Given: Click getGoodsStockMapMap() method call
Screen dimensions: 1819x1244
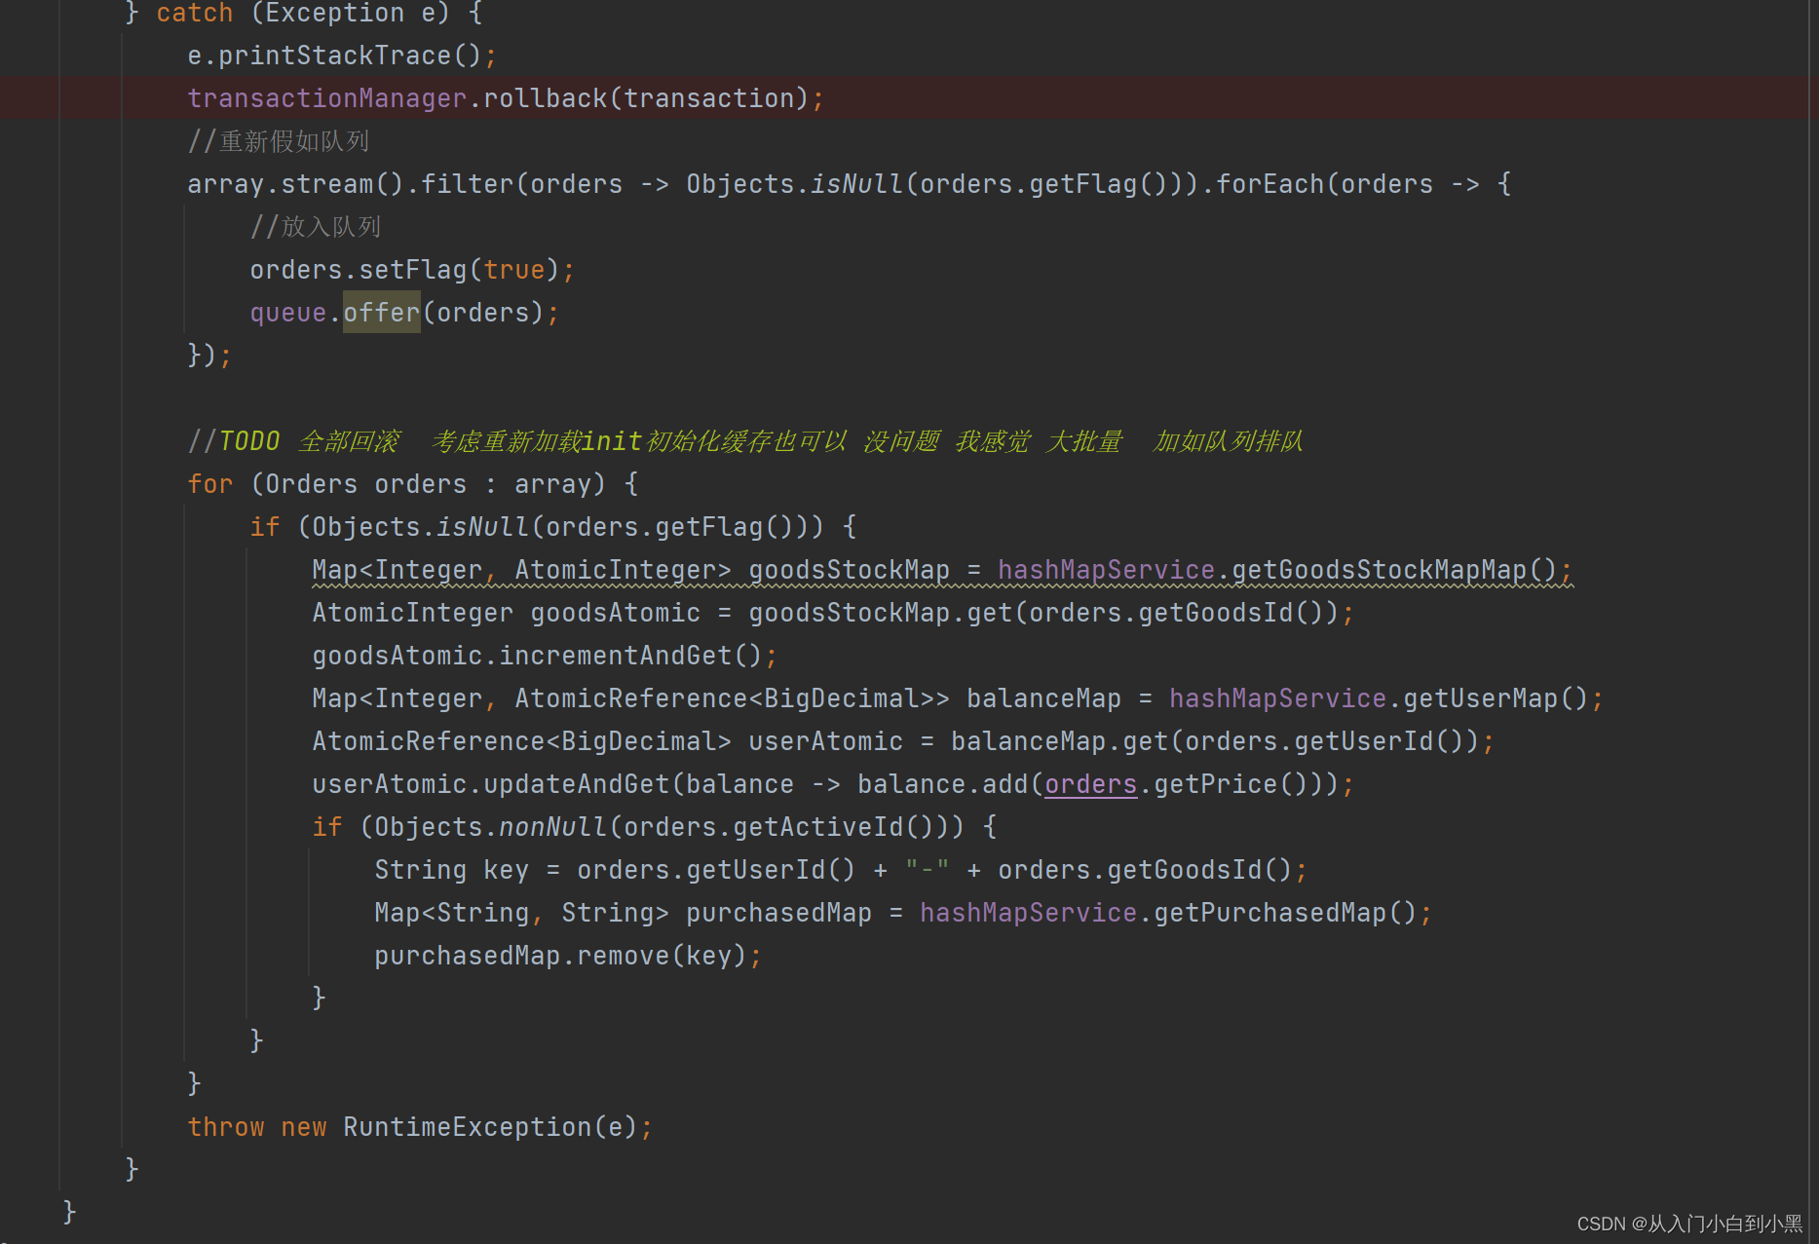Looking at the screenshot, I should pyautogui.click(x=1394, y=570).
